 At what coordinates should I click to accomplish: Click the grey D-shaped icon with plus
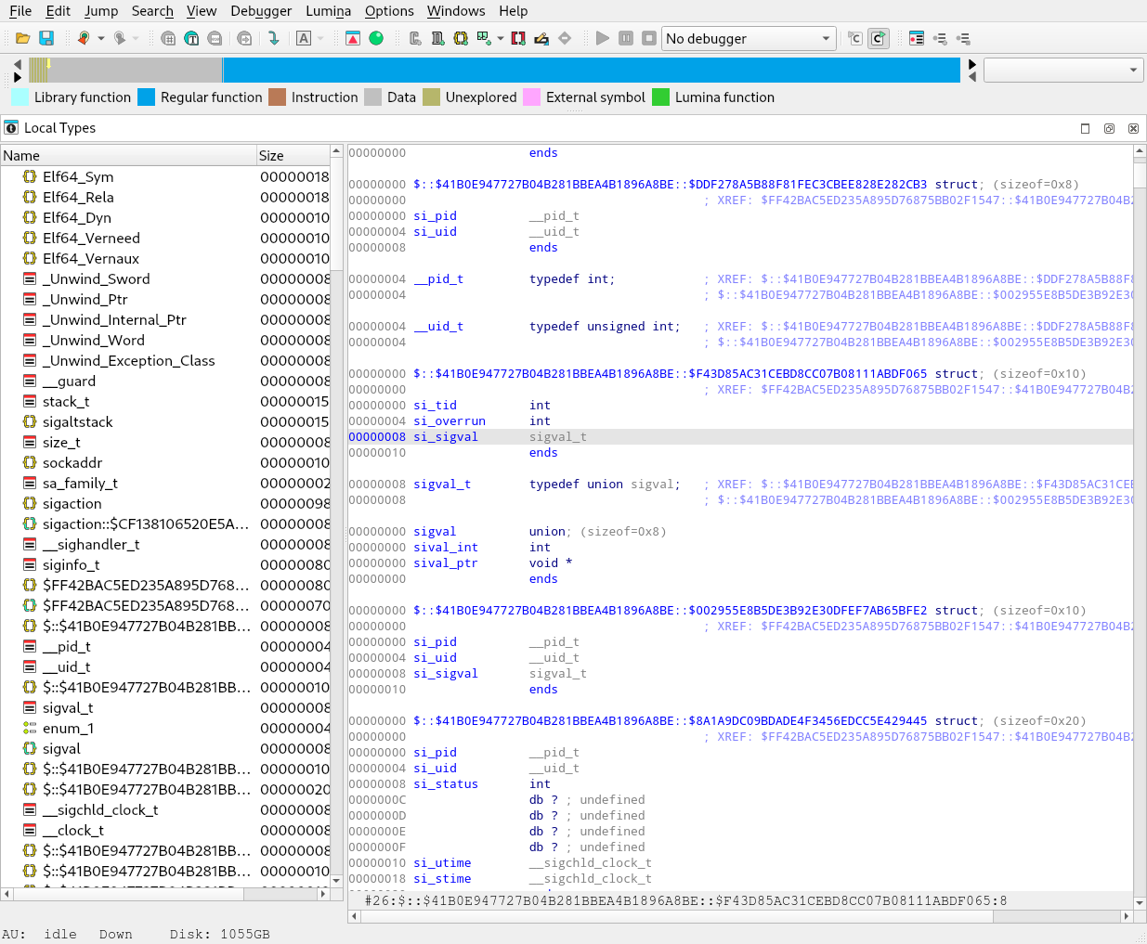[437, 38]
